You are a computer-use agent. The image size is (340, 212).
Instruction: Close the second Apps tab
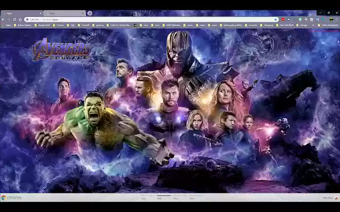pos(83,13)
